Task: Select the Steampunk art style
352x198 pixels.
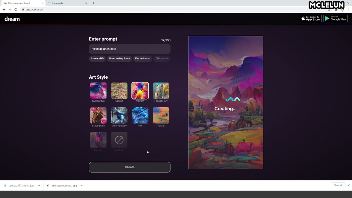Action: [98, 116]
